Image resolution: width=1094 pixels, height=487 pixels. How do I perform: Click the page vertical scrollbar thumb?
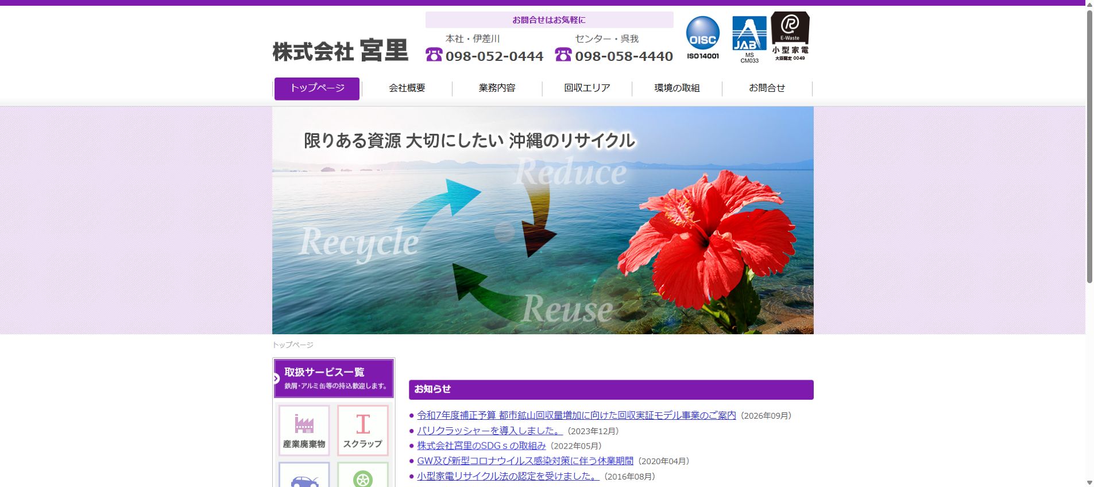click(x=1089, y=146)
